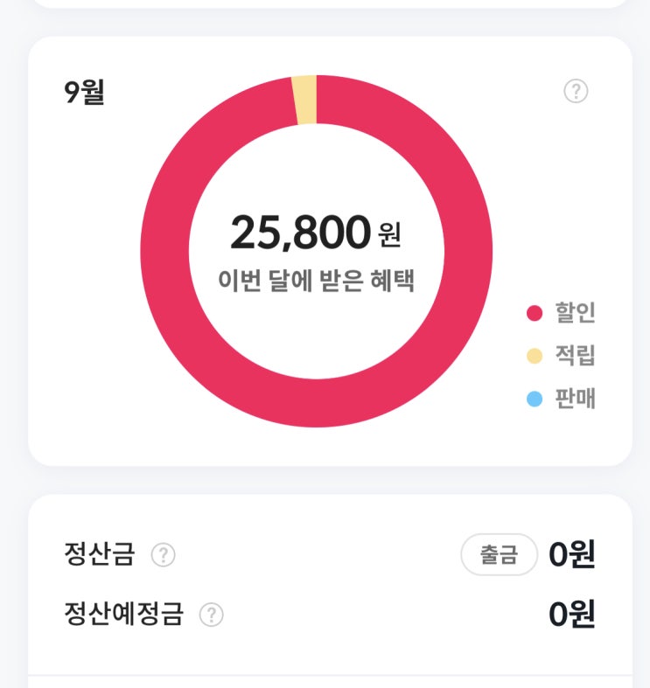The width and height of the screenshot is (650, 688).
Task: Tap the 출금 withdraw button
Action: click(x=499, y=554)
